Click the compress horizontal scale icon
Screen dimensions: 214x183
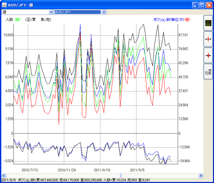point(208,55)
